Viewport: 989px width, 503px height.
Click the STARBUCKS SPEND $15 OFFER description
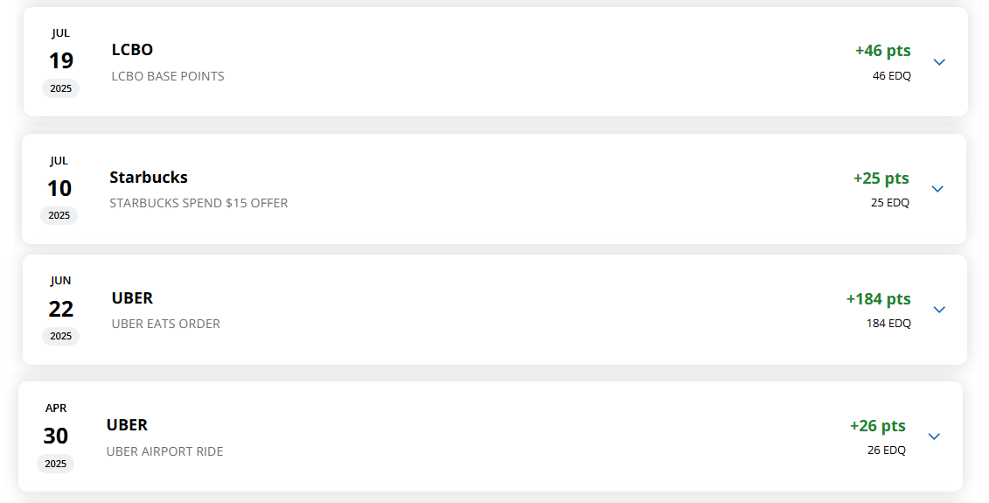point(198,203)
